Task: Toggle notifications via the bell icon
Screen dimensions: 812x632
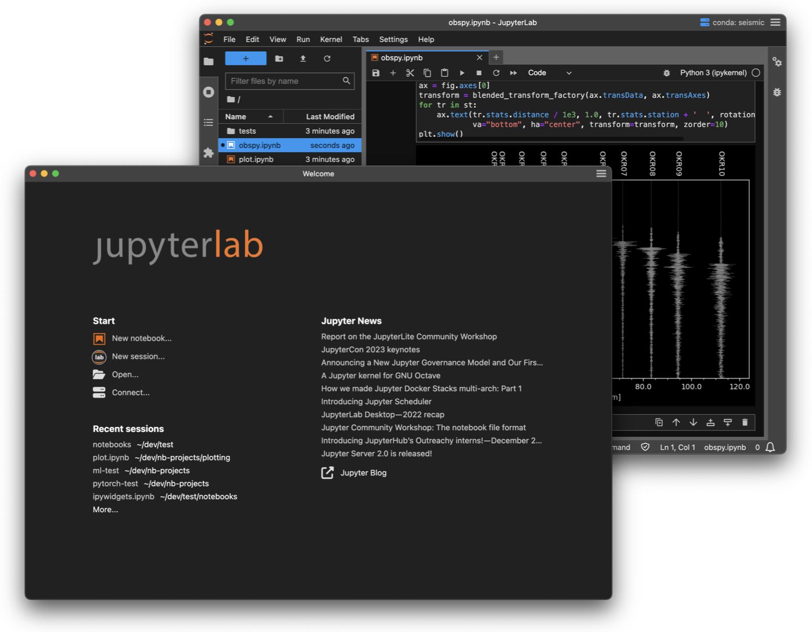Action: point(770,447)
